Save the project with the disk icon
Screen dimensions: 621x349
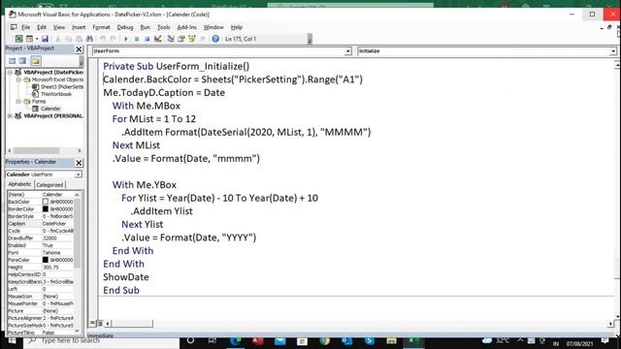[45, 39]
